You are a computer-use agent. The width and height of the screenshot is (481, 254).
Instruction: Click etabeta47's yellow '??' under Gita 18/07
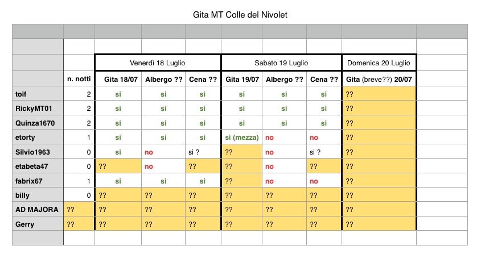point(118,166)
